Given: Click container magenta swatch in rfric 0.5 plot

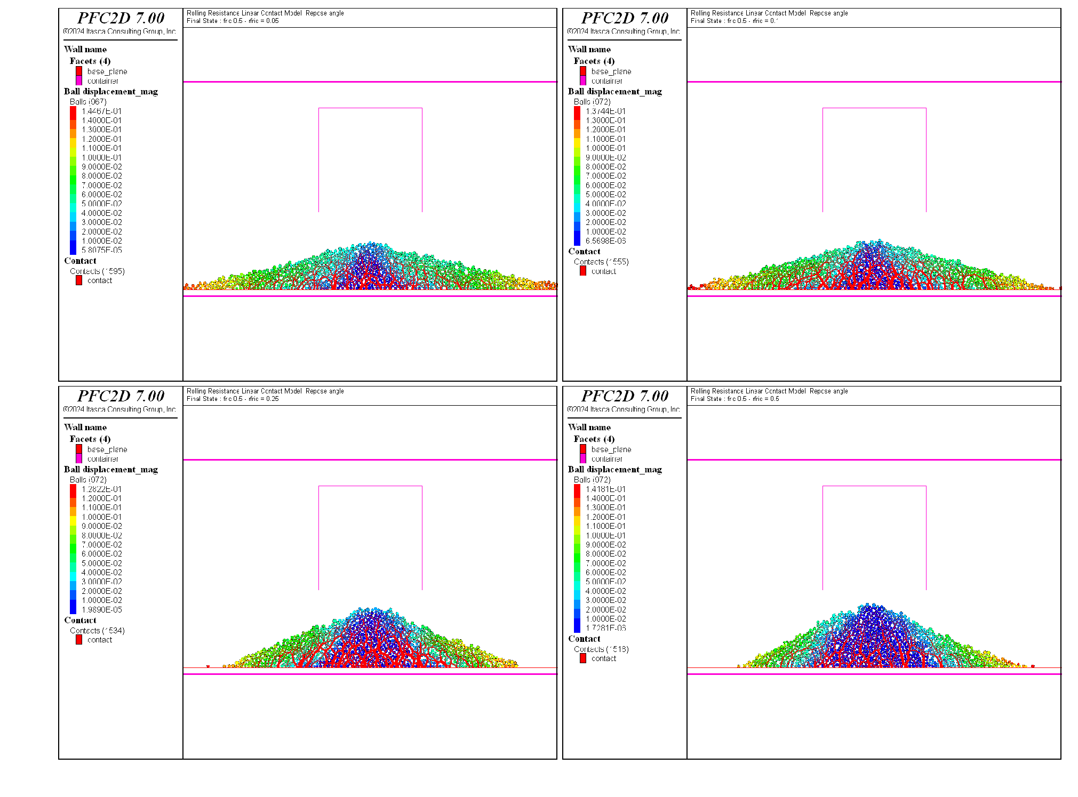Looking at the screenshot, I should pos(583,458).
